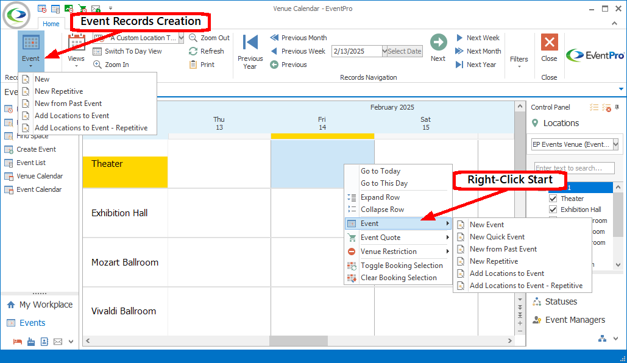Click the bed icon in navigation footer
The height and width of the screenshot is (363, 627).
tap(17, 342)
